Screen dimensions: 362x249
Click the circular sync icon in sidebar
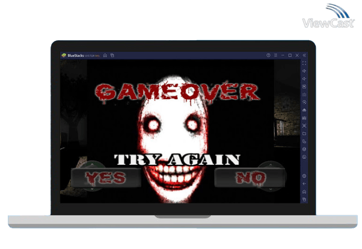304,102
